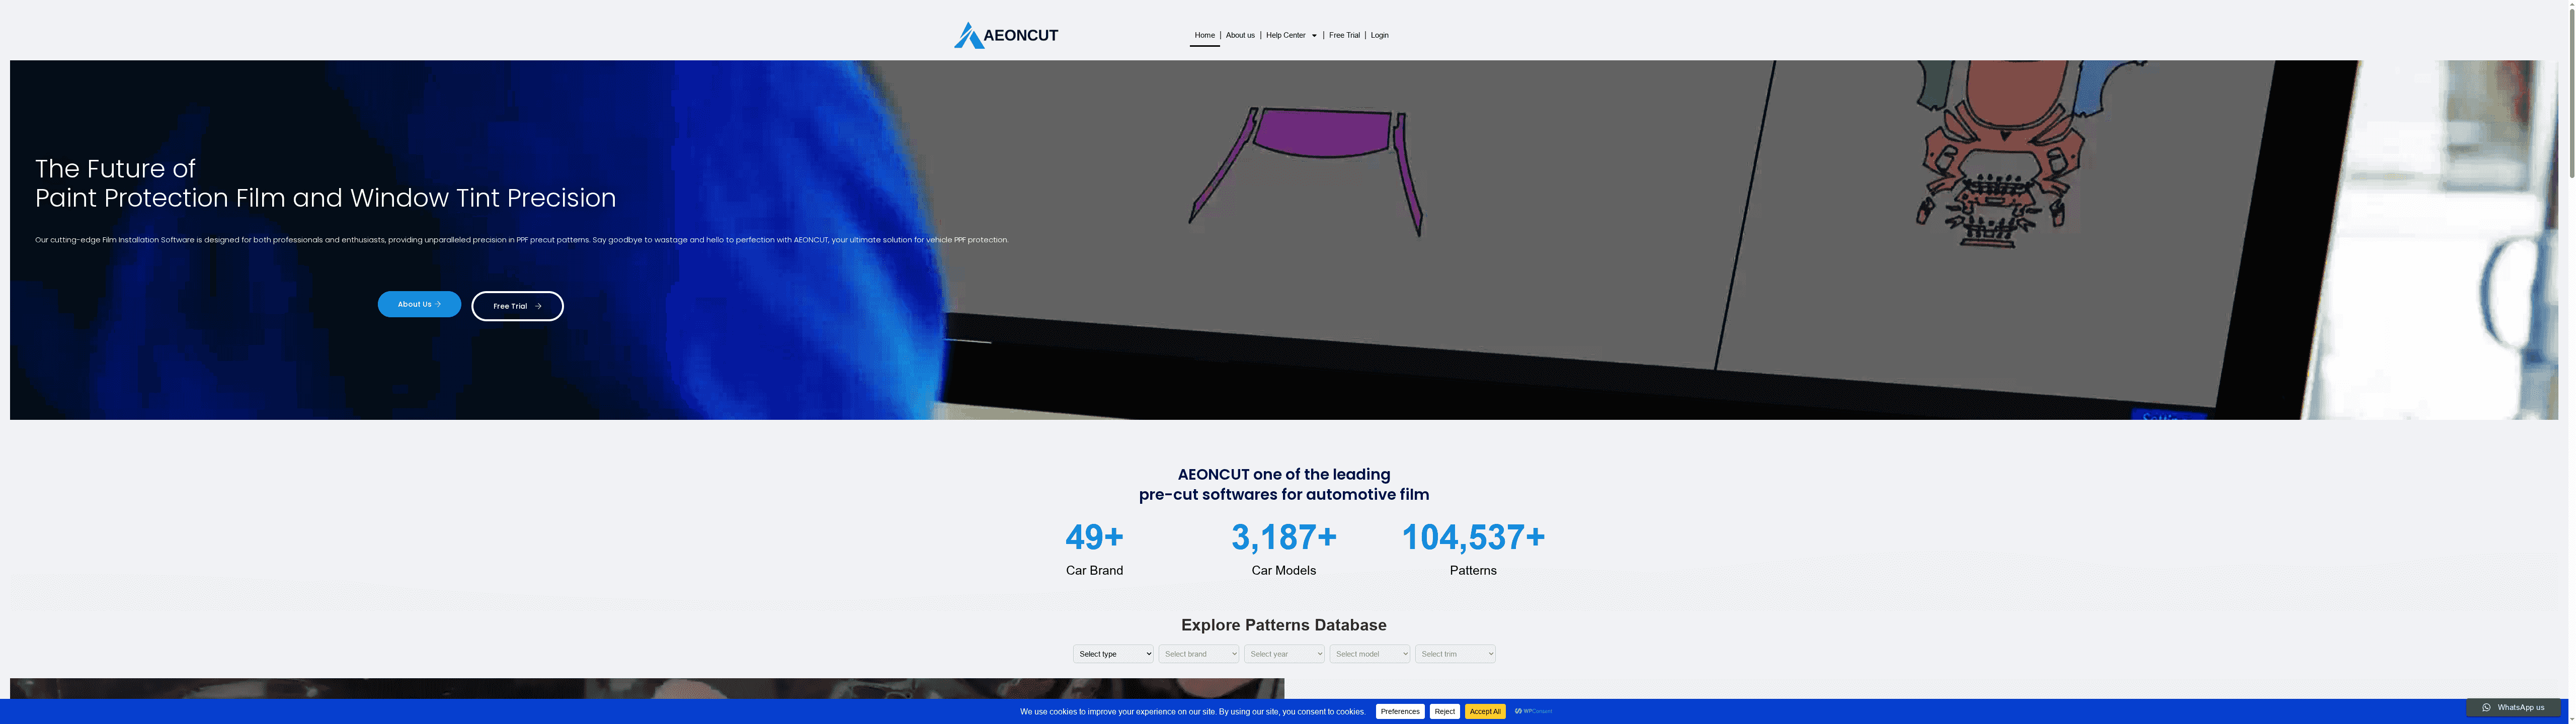Click the video thumbnail below the pattern filters
Screen dimensions: 2576x724
click(x=646, y=689)
